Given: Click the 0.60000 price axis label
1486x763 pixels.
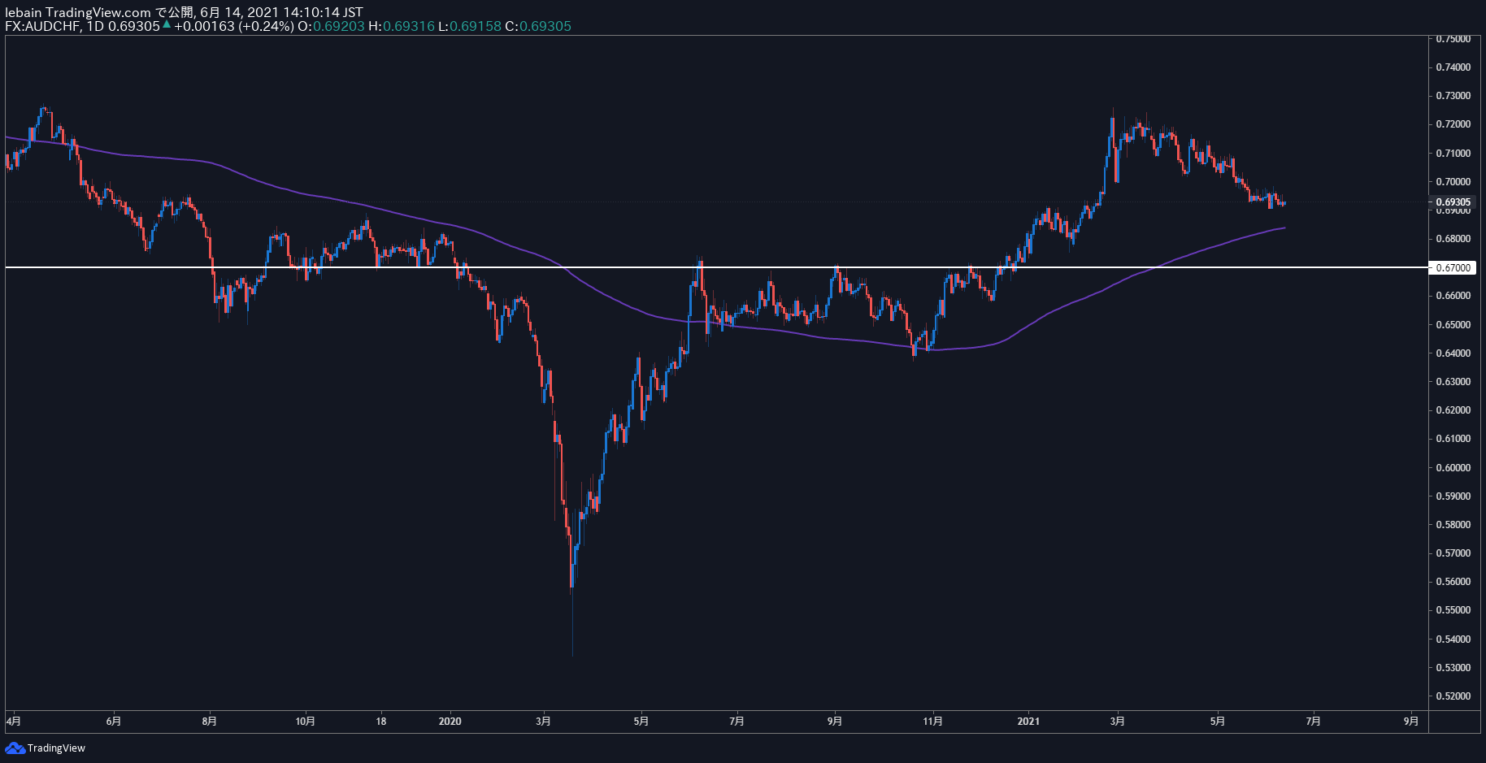Looking at the screenshot, I should [x=1453, y=468].
